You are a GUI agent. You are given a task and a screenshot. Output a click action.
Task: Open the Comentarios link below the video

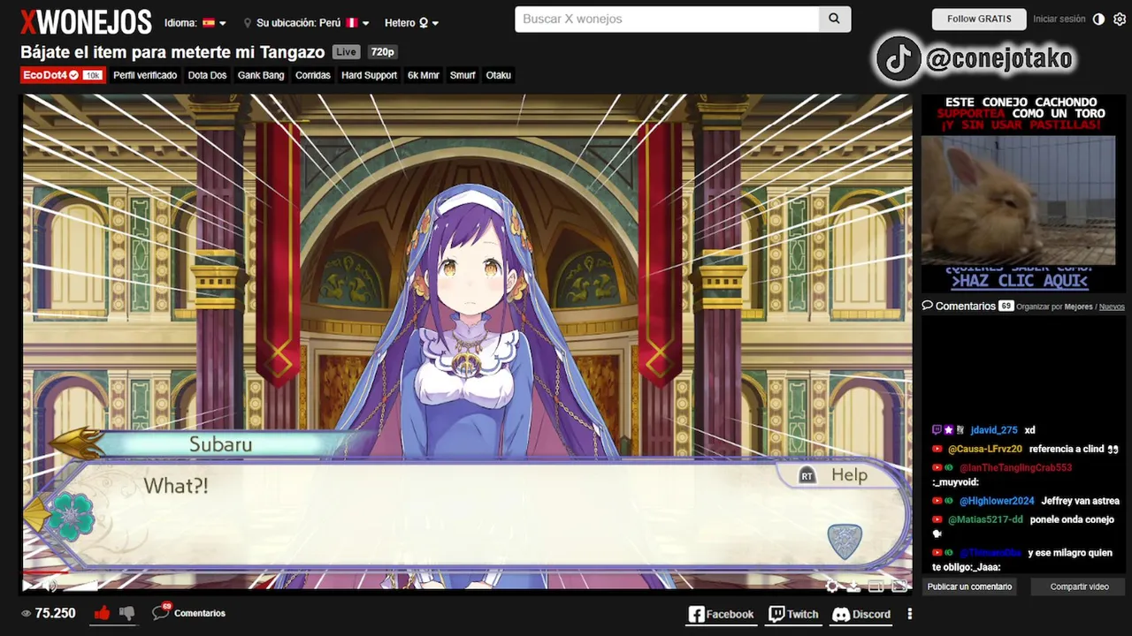[200, 613]
